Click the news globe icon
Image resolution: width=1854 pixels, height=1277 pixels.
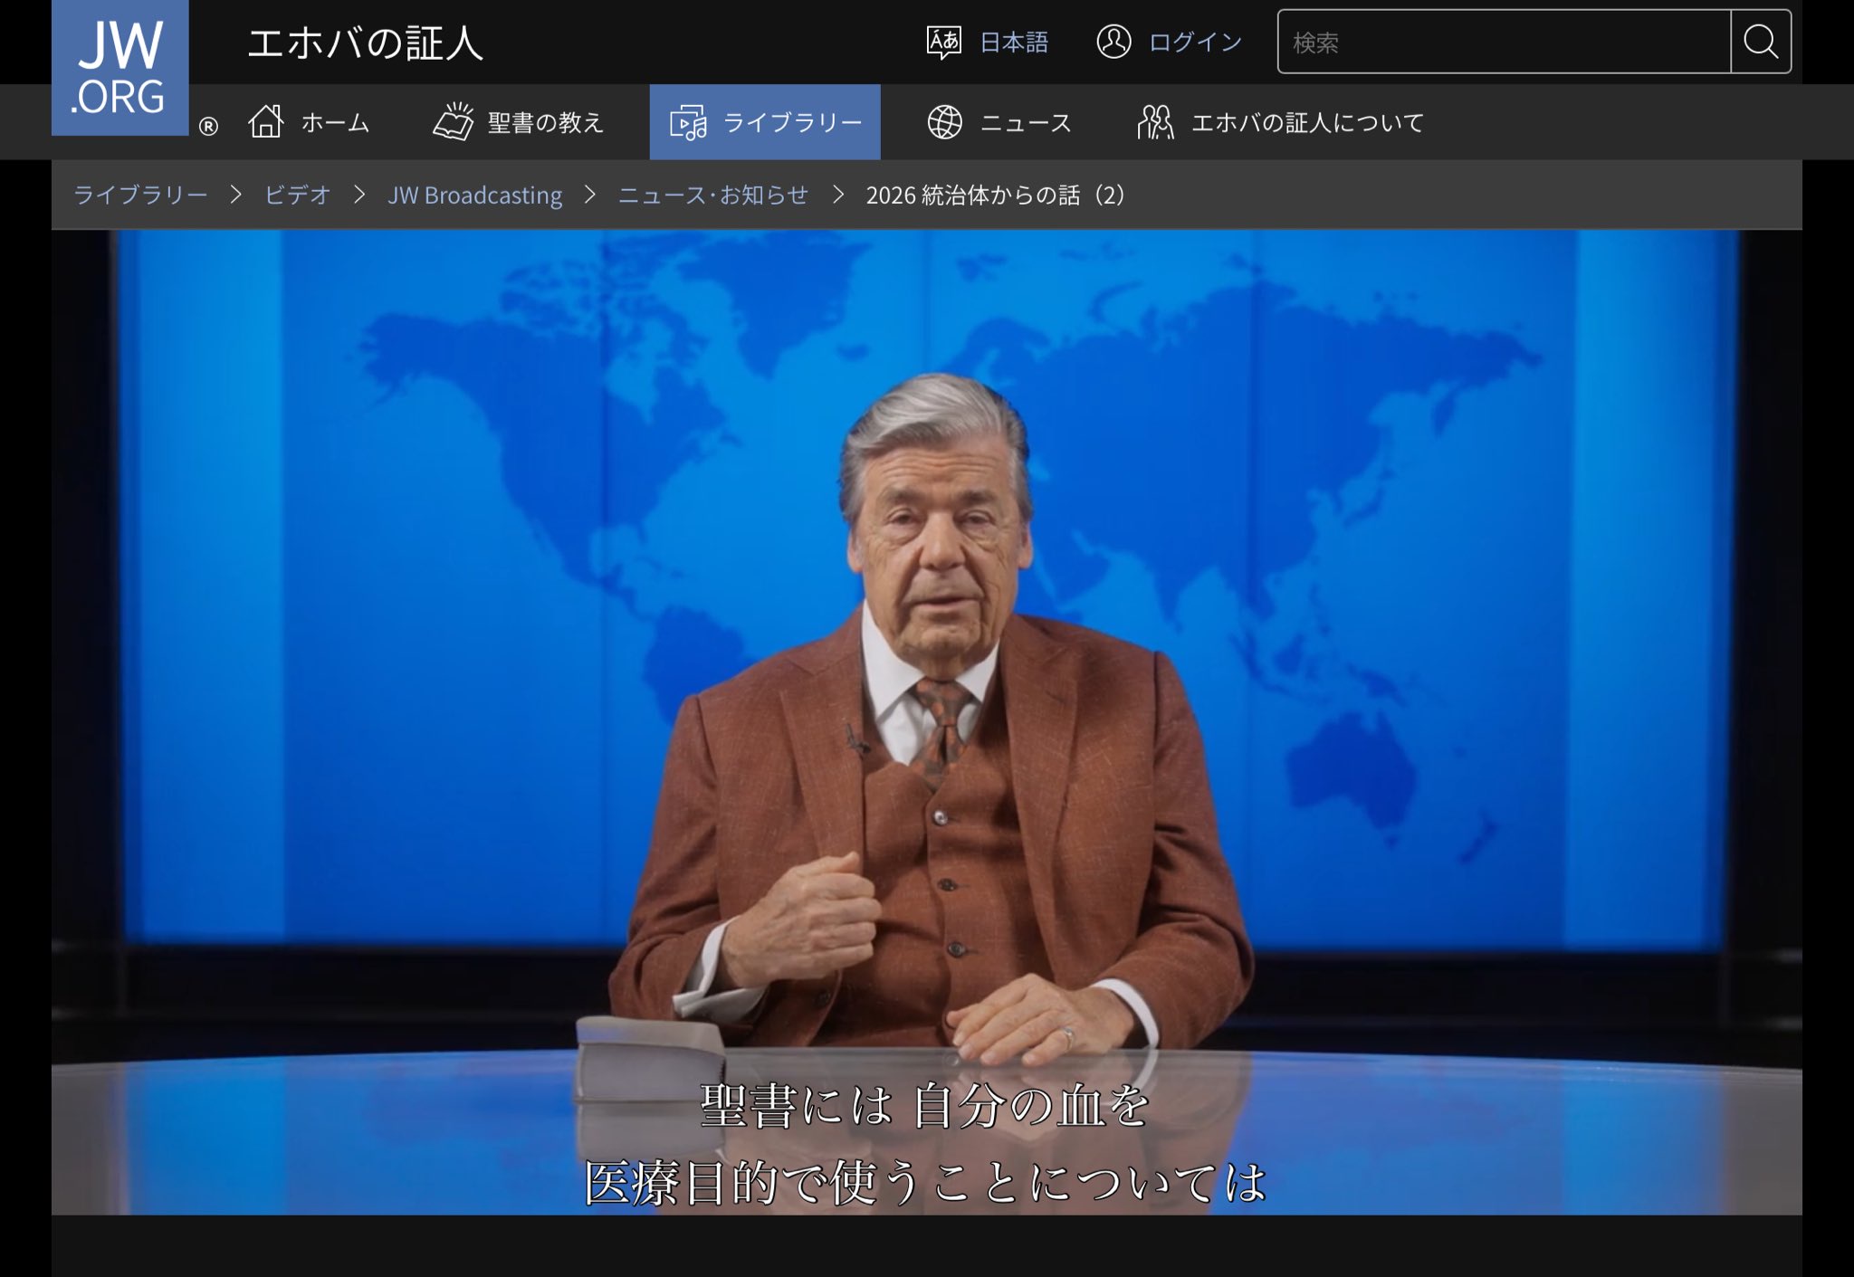click(x=944, y=121)
